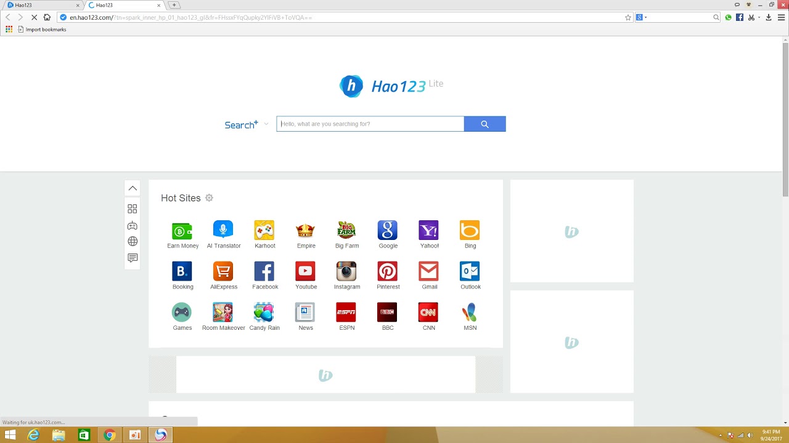Open the Apps icon in the bookmarks bar
This screenshot has width=789, height=443.
9,29
